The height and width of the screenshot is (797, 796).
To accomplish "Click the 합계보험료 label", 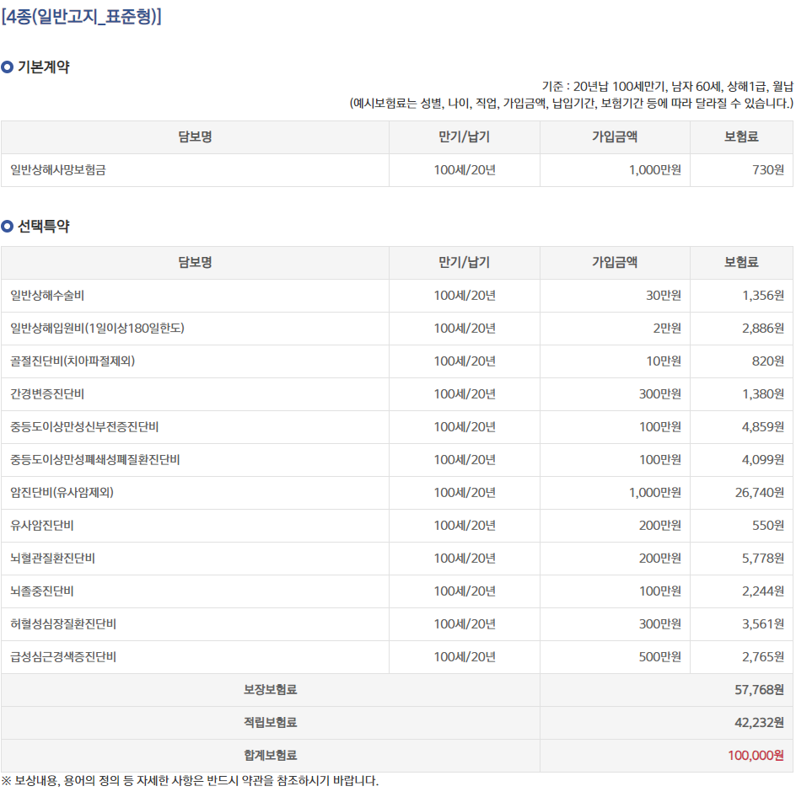I will point(270,756).
